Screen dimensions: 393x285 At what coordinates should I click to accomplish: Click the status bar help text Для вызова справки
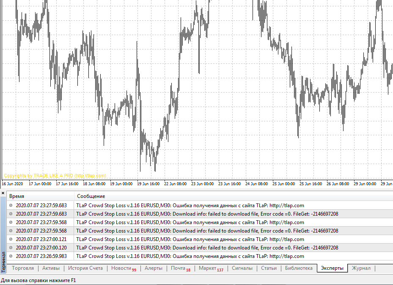tap(38, 280)
